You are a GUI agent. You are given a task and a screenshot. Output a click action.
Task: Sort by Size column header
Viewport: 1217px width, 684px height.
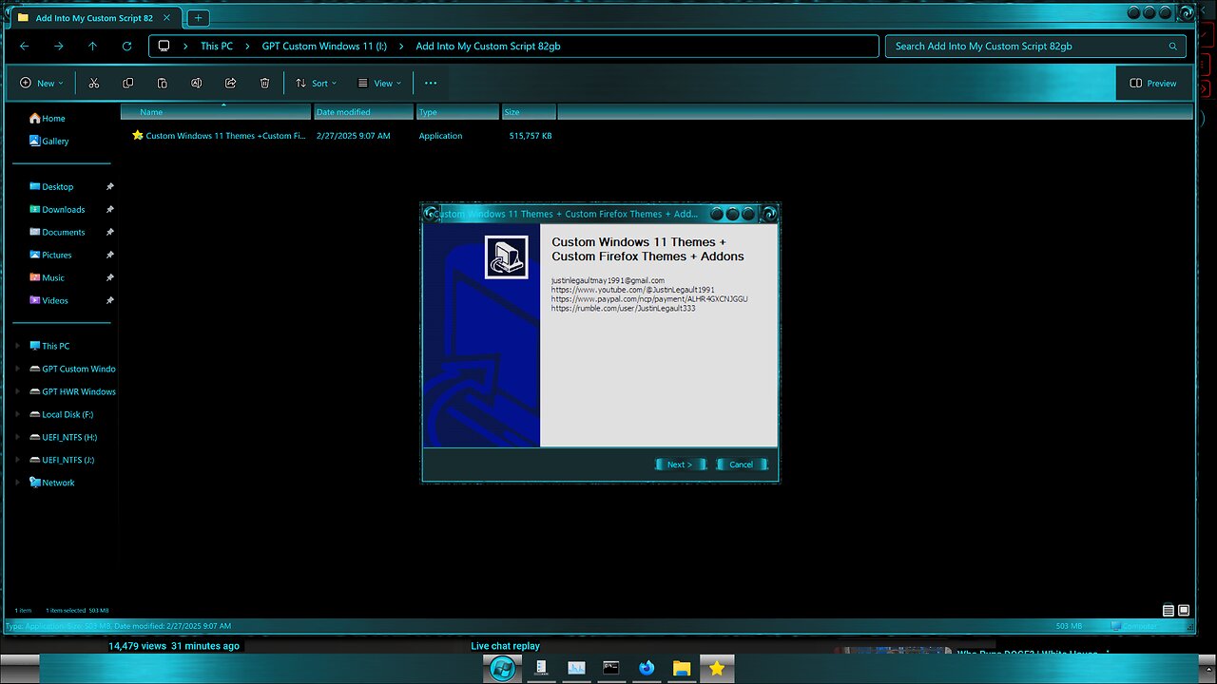529,112
